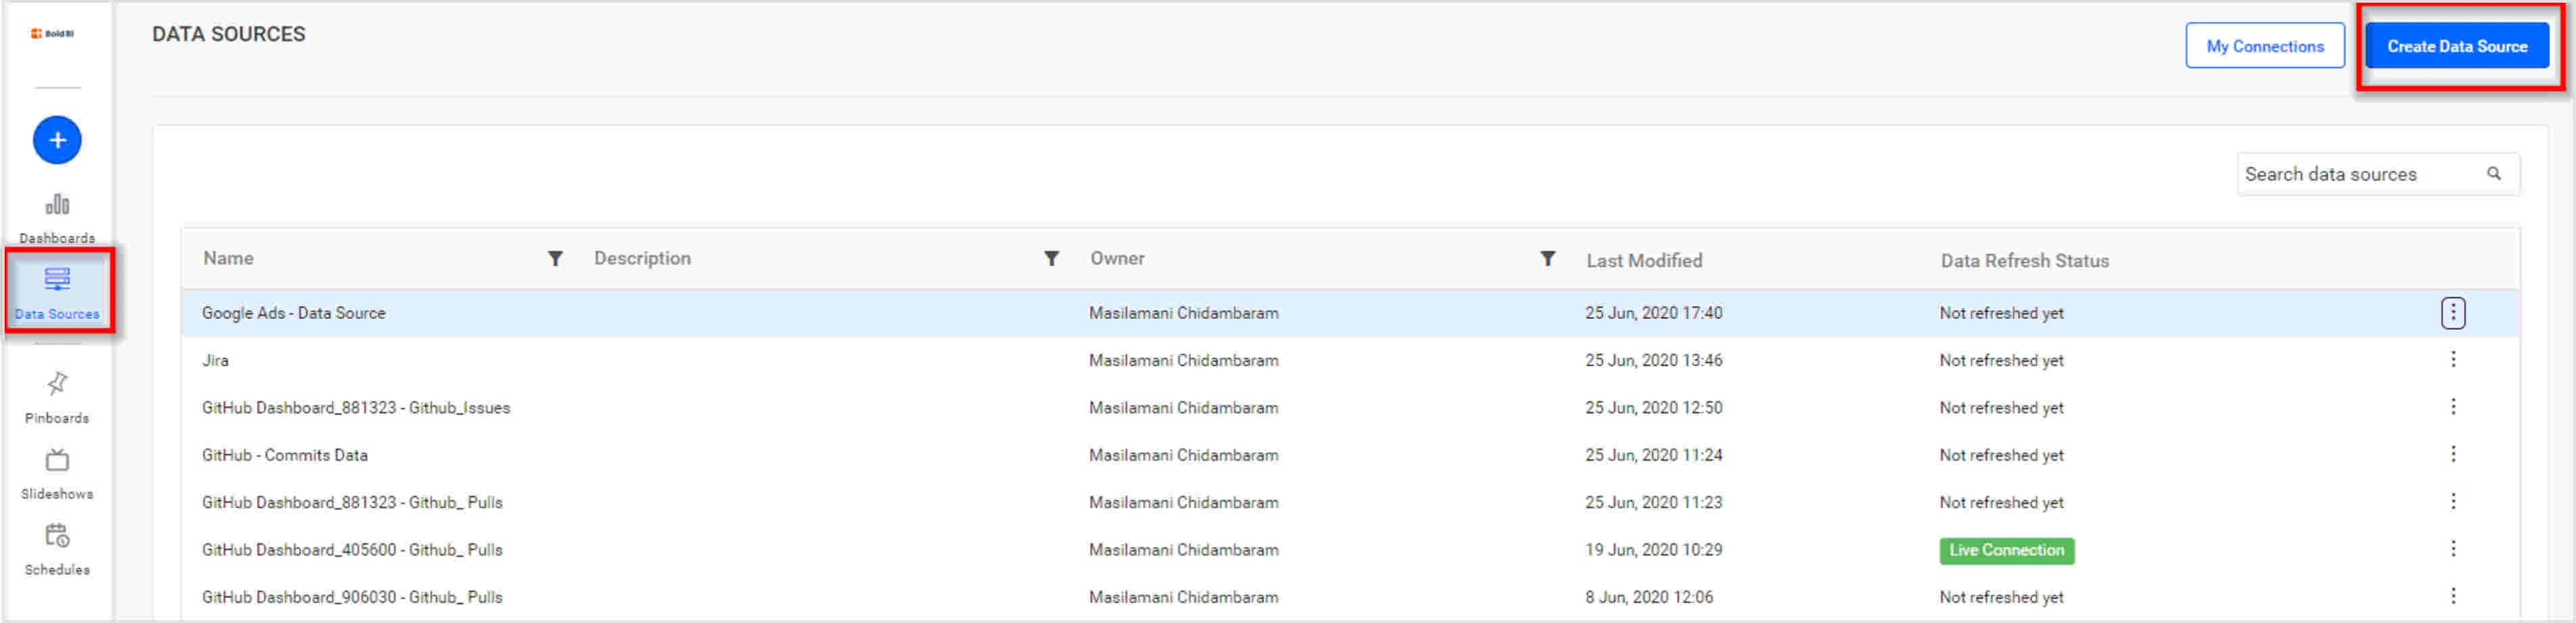Open the Jira row actions menu
This screenshot has height=623, width=2576.
(x=2452, y=360)
